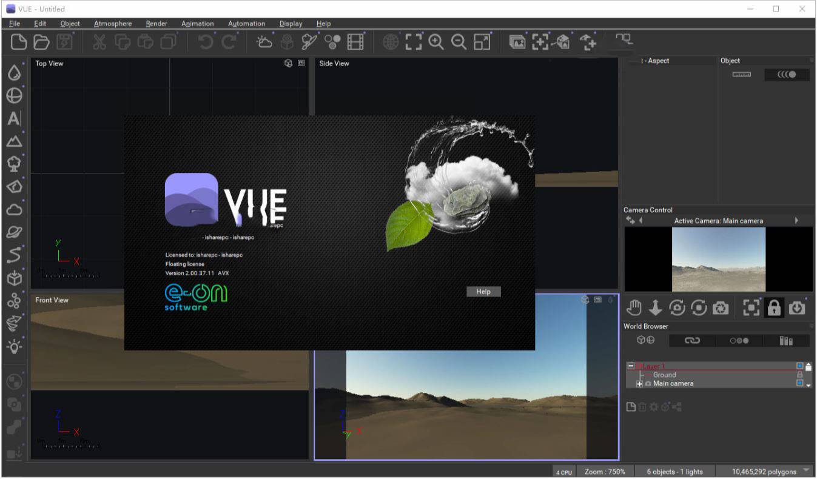Open the File menu
Image resolution: width=817 pixels, height=479 pixels.
click(x=15, y=24)
